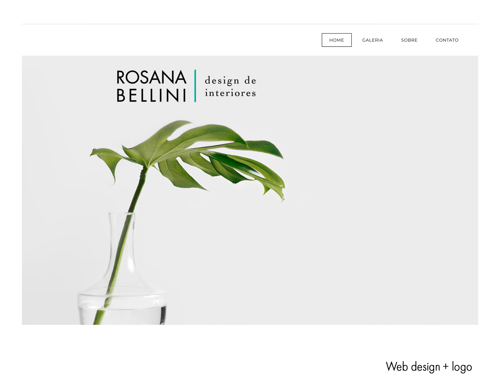Click the water inside the vase
This screenshot has height=392, width=498.
(x=122, y=315)
